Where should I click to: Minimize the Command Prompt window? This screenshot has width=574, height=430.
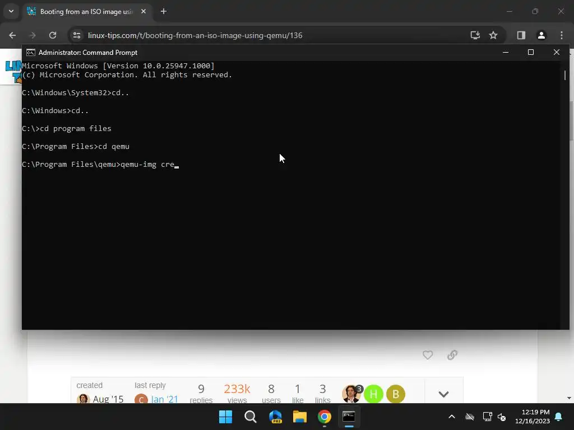tap(506, 52)
